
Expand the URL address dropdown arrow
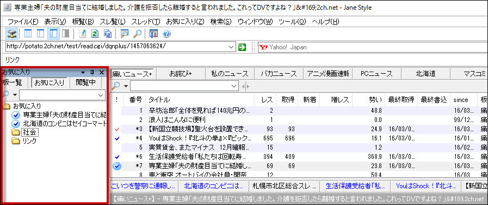(231, 47)
